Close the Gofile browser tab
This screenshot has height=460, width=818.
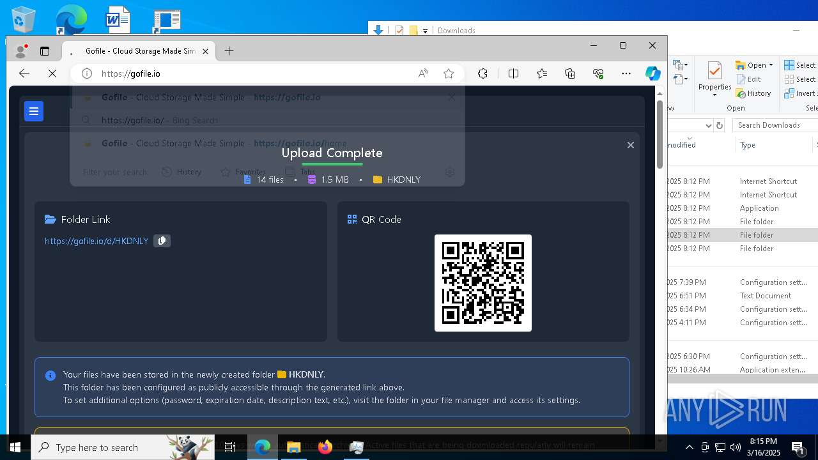(x=206, y=51)
